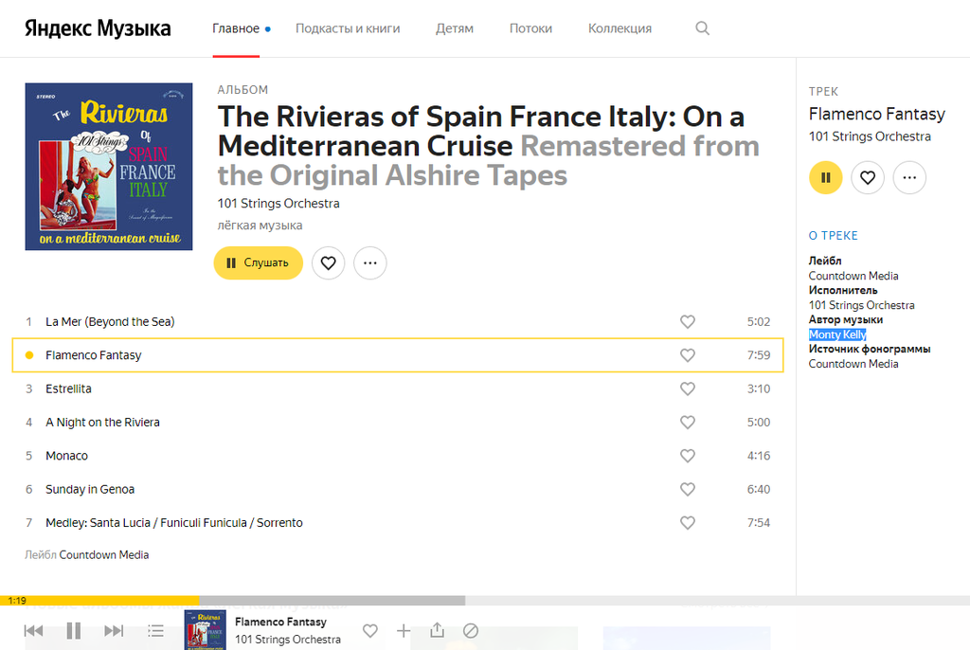Switch to the Детям tab
This screenshot has height=650, width=970.
pyautogui.click(x=455, y=28)
